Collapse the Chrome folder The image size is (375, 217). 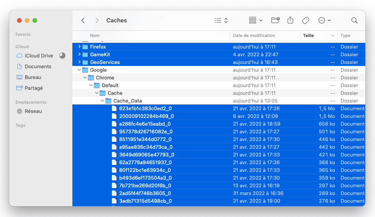[x=85, y=77]
